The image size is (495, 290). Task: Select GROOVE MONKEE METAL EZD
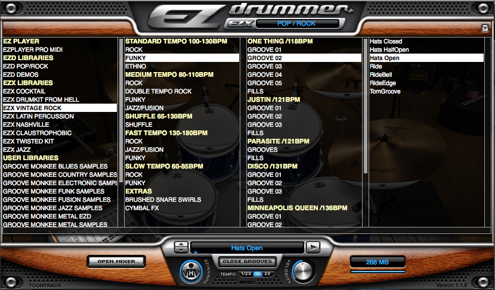click(60, 216)
